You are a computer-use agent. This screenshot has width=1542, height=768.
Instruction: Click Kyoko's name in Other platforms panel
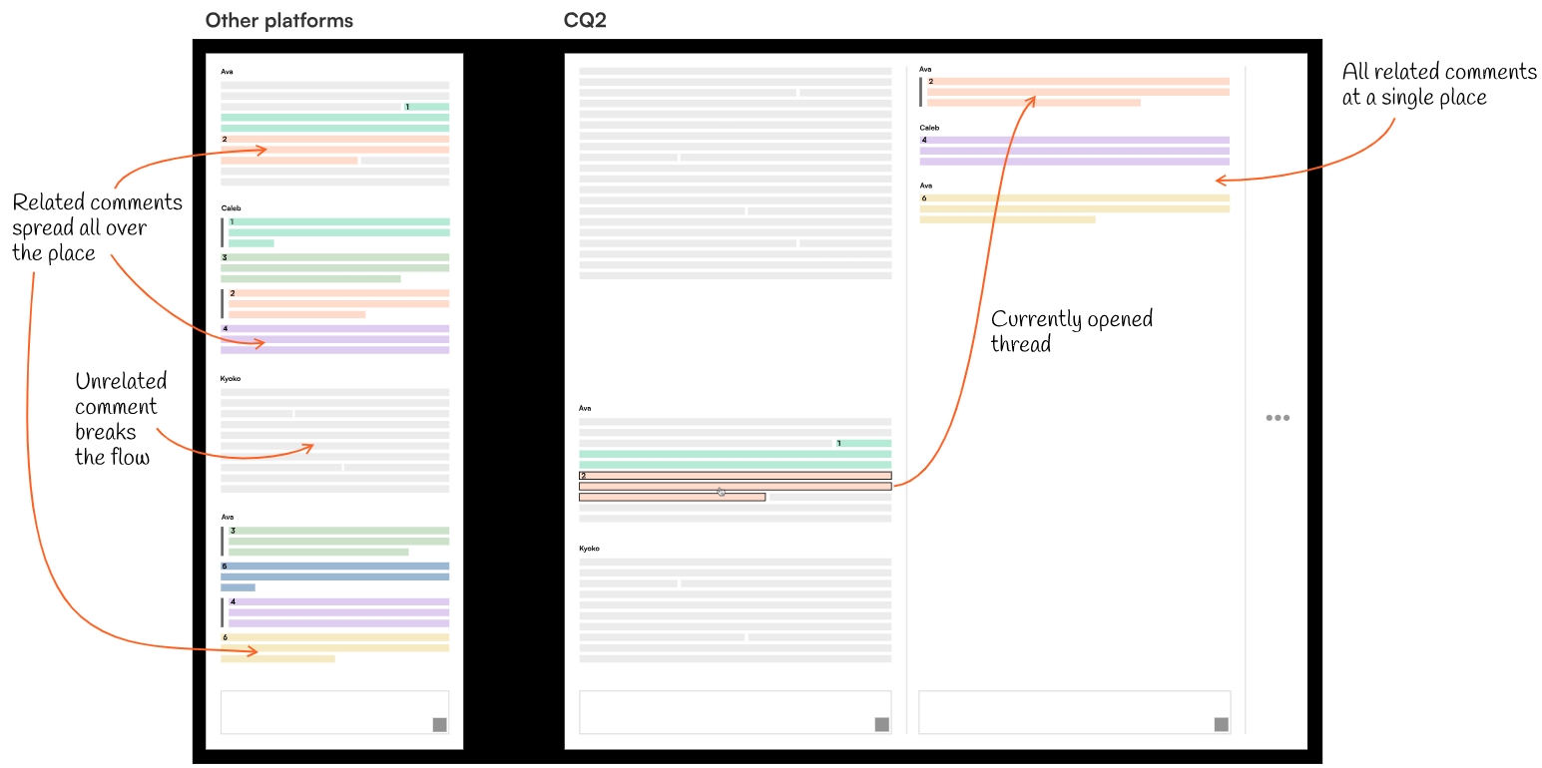(231, 379)
